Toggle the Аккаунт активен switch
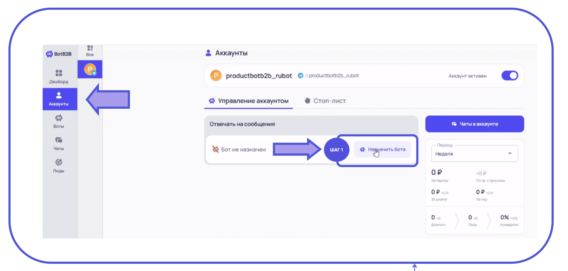This screenshot has width=568, height=271. pos(510,76)
